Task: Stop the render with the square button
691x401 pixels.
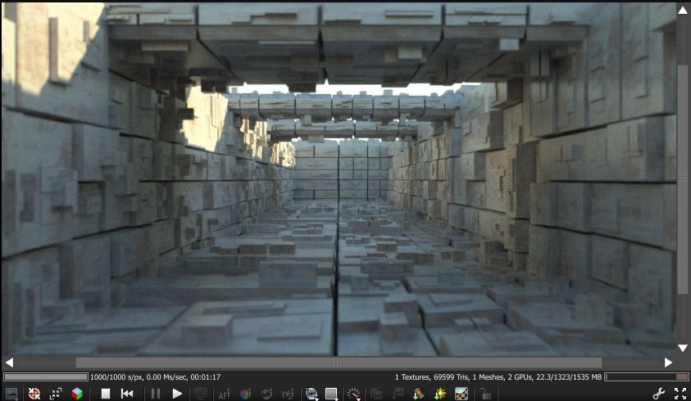Action: 106,394
